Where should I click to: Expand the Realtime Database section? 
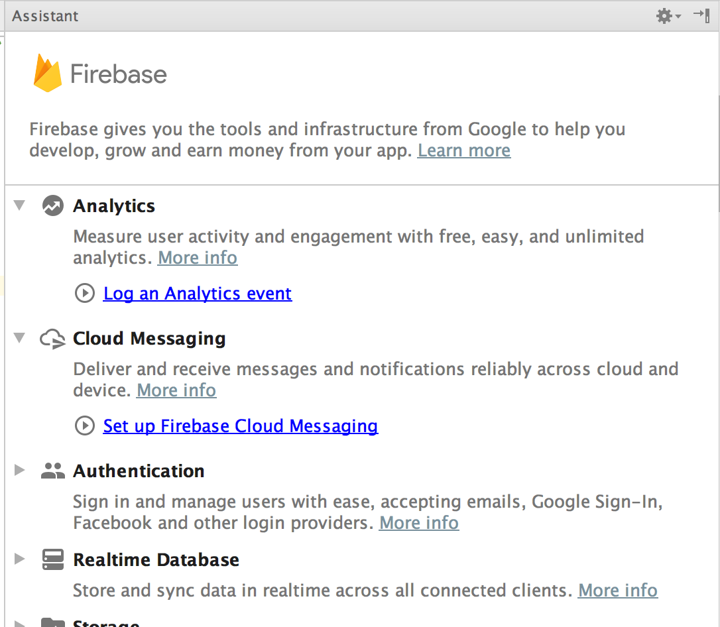click(x=19, y=559)
